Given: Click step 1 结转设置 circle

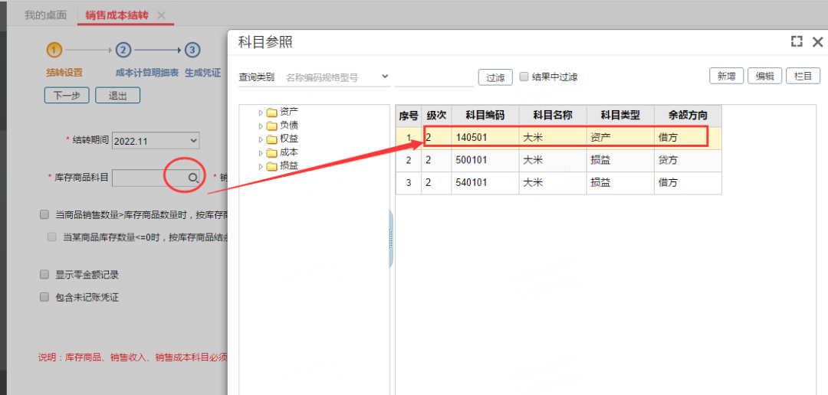Looking at the screenshot, I should 54,51.
